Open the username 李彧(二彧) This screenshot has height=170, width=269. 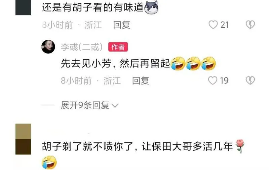(x=82, y=47)
